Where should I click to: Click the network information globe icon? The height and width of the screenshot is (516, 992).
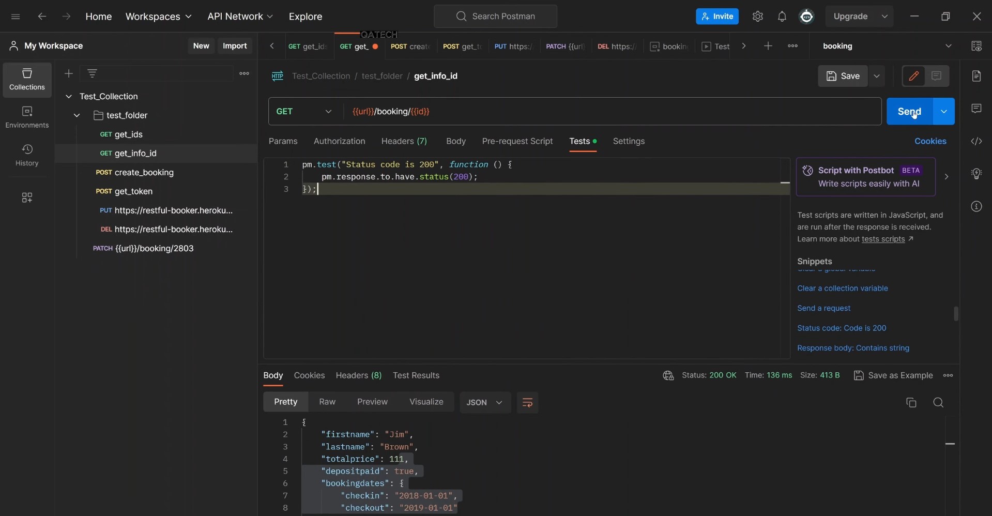(x=668, y=375)
